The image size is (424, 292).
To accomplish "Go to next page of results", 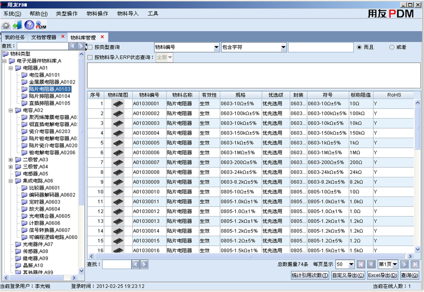I will click(404, 264).
